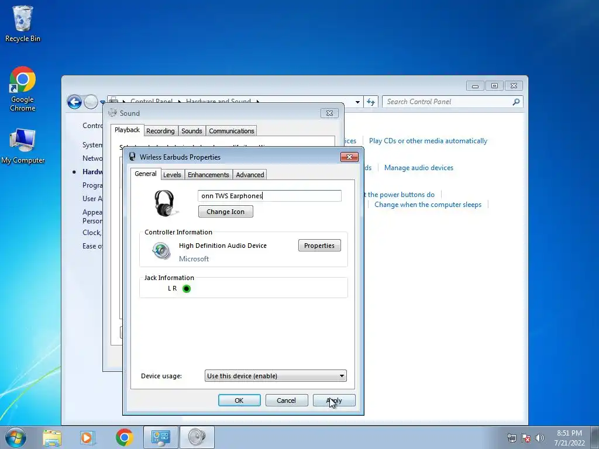Switch to the Sound taskbar button

click(197, 437)
